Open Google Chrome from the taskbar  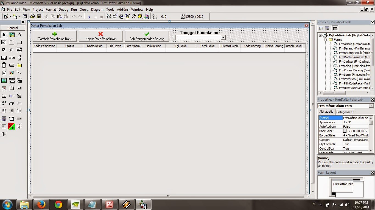[58, 204]
